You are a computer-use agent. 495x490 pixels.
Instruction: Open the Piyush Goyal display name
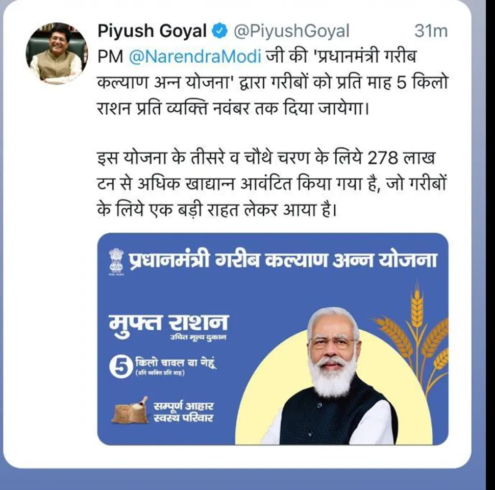152,31
